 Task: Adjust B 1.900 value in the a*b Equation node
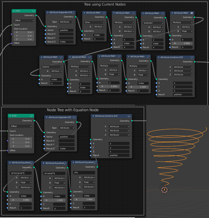(x=84, y=199)
